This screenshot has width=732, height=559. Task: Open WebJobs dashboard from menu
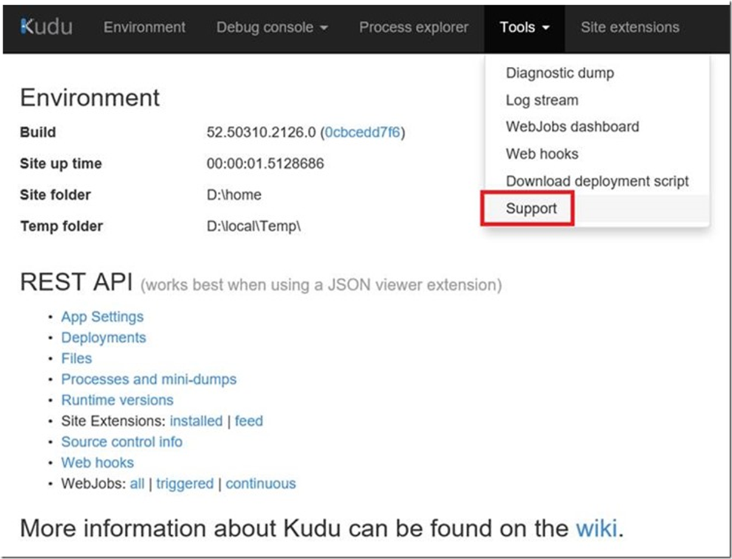point(572,126)
